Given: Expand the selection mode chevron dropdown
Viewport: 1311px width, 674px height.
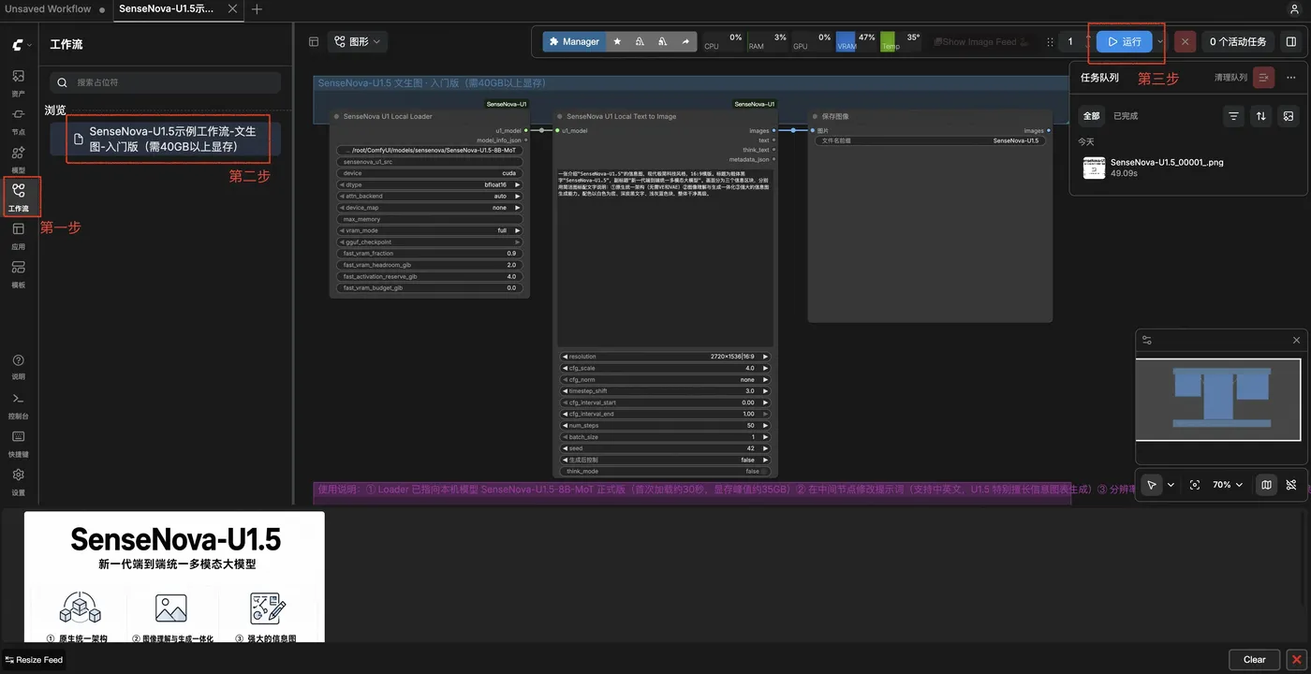Looking at the screenshot, I should tap(1171, 485).
